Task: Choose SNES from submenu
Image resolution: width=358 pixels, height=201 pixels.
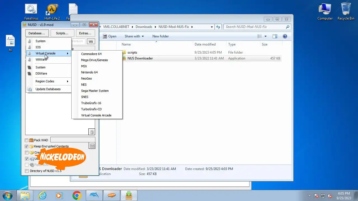Action: [97, 97]
